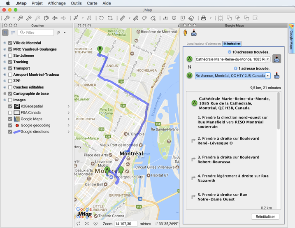Enable the FSA Canada layer
This screenshot has height=228, width=295.
(x=10, y=113)
